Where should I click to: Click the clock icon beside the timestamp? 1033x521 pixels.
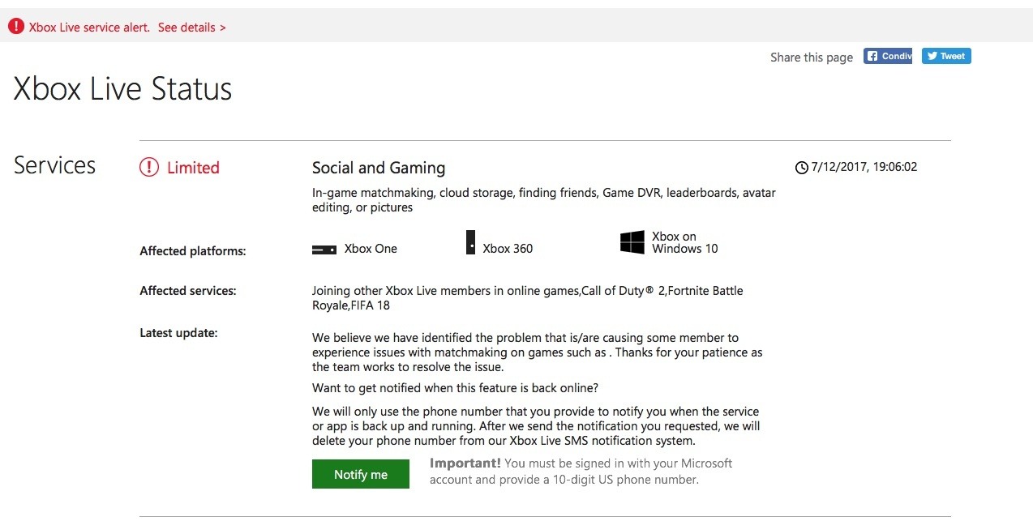(x=802, y=168)
